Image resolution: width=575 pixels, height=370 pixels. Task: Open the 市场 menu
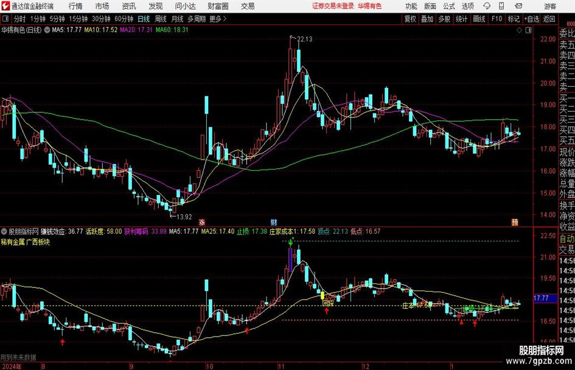(x=102, y=6)
